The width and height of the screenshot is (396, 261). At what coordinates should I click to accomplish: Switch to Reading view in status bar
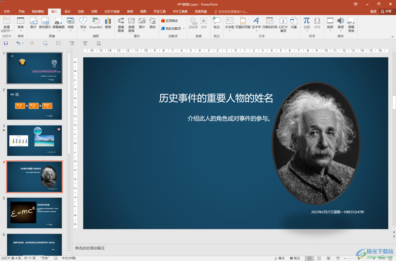tap(328, 258)
